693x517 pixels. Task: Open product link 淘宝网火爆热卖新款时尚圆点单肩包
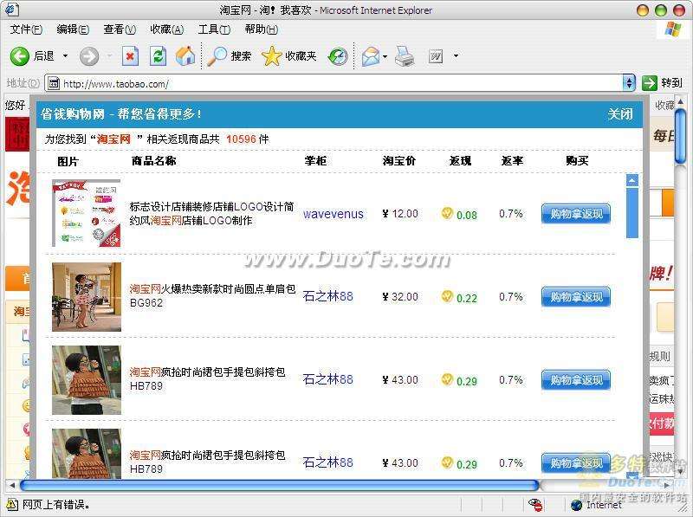[x=212, y=289]
